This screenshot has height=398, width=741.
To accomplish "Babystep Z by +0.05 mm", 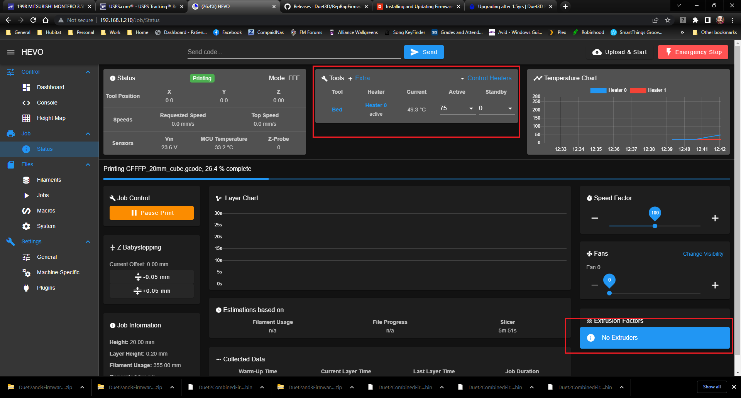I will click(x=152, y=291).
